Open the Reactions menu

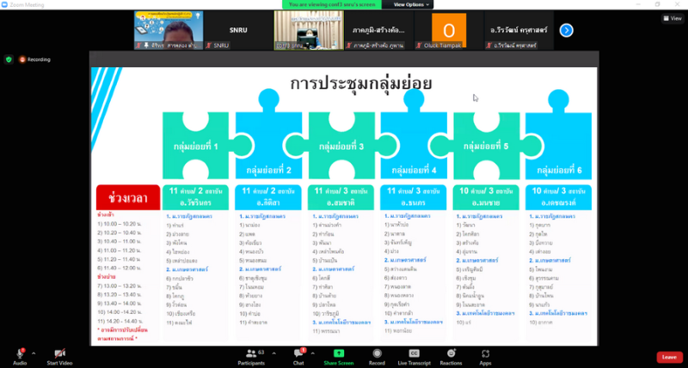(451, 353)
